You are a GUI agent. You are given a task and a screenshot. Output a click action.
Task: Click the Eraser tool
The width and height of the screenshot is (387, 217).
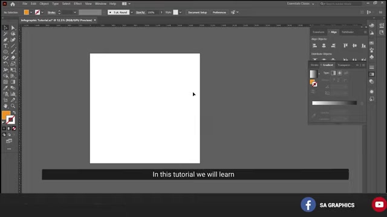pos(13,58)
